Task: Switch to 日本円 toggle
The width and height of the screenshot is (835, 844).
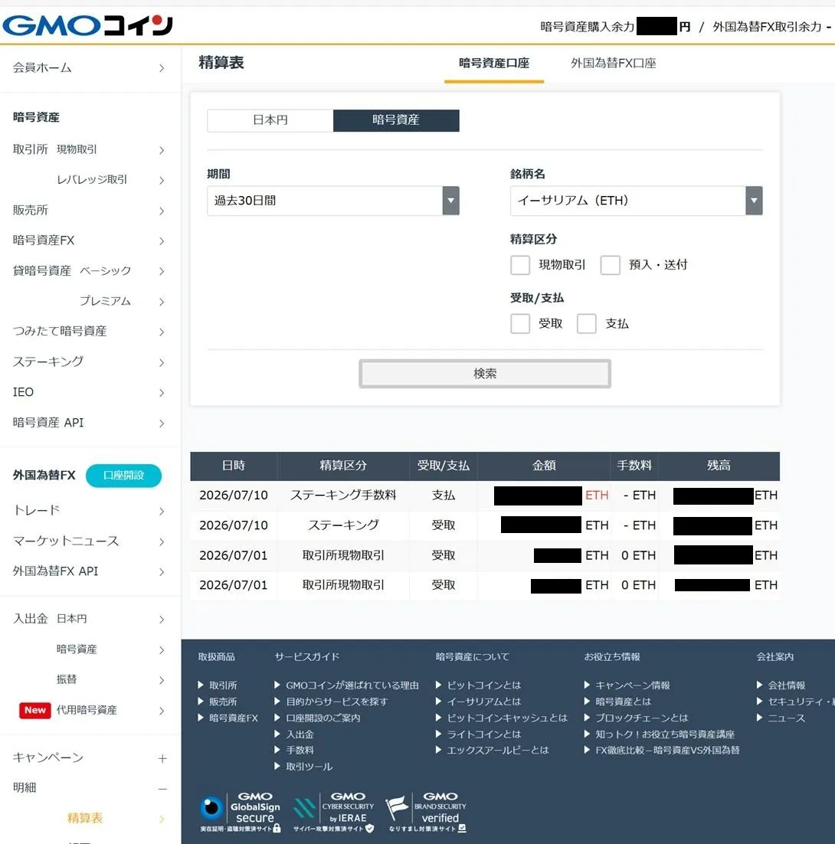Action: coord(270,120)
